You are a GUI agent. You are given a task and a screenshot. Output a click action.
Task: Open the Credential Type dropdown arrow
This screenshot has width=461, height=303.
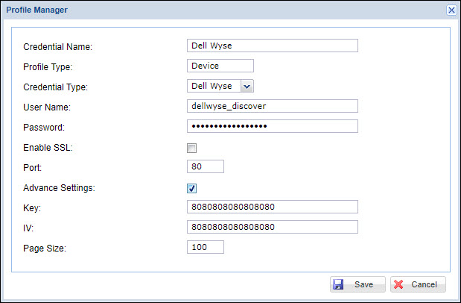pos(247,86)
